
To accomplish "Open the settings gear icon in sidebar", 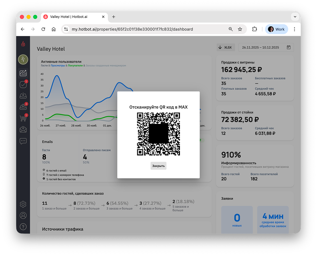I will (x=23, y=204).
